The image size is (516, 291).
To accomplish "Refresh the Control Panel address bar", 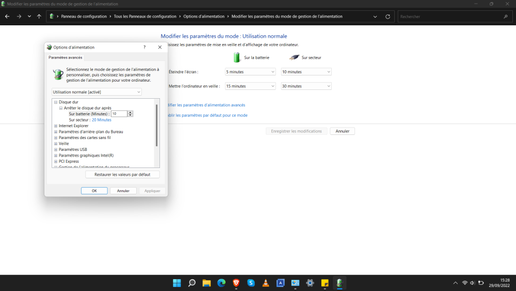I will pos(388,17).
